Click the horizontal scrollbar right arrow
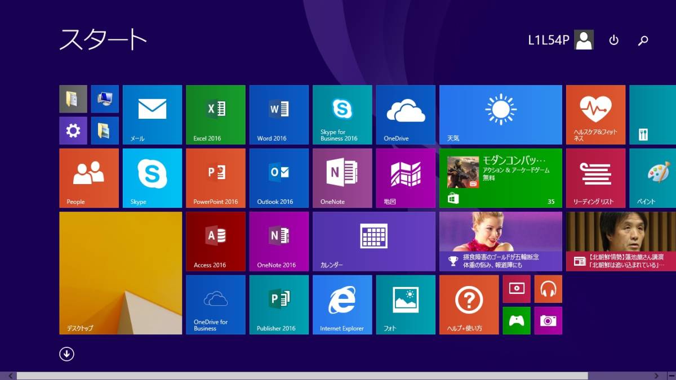The width and height of the screenshot is (676, 380). pos(657,375)
